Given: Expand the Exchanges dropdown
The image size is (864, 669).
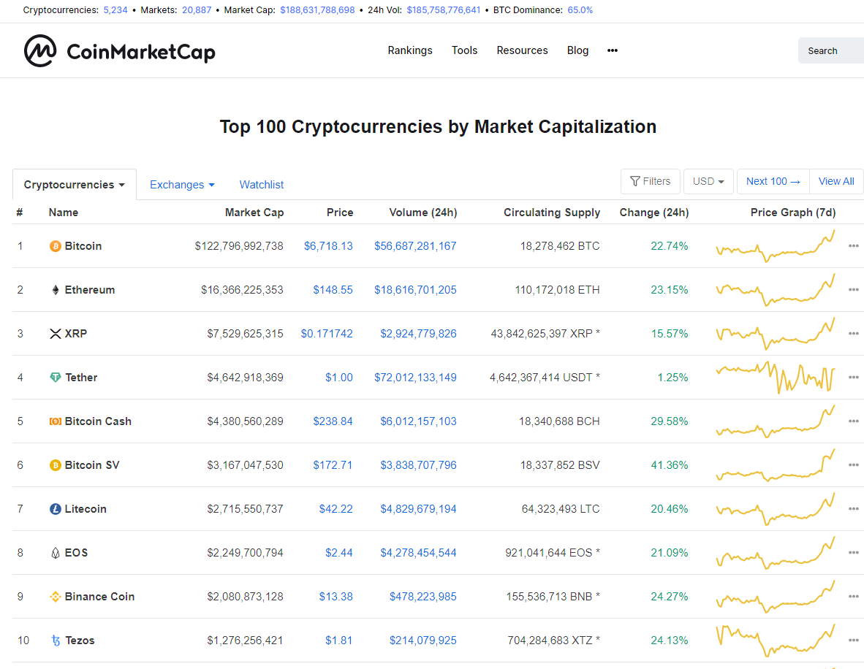Looking at the screenshot, I should click(x=182, y=185).
